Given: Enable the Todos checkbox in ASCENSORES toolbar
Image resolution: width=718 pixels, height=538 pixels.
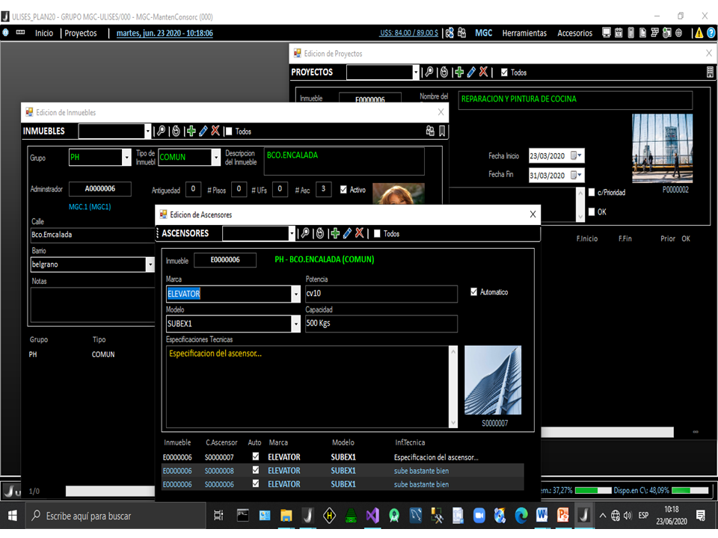Looking at the screenshot, I should (375, 233).
